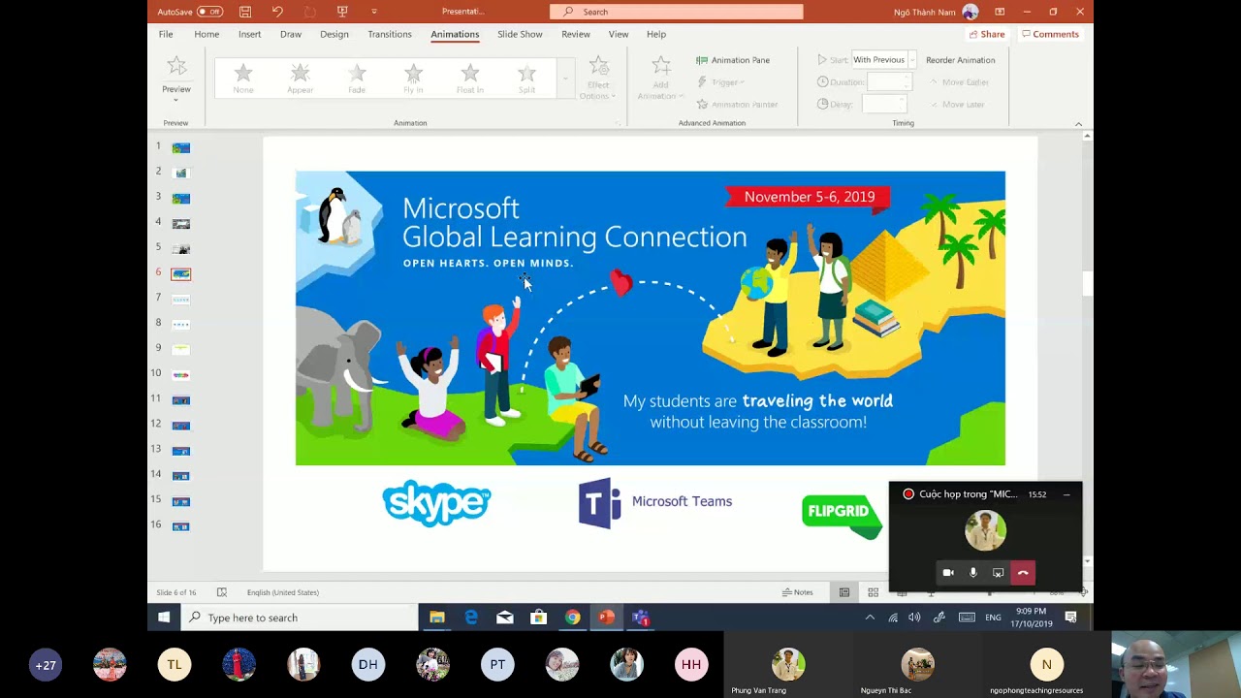The height and width of the screenshot is (698, 1241).
Task: Click the English (United States) language indicator
Action: 282,592
